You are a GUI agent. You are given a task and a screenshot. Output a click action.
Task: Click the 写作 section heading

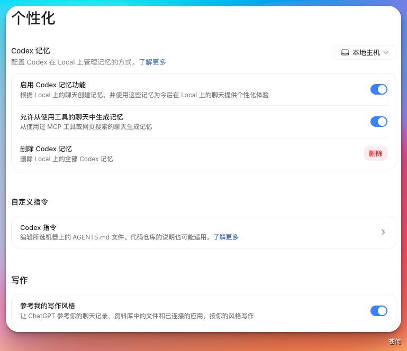pos(20,280)
